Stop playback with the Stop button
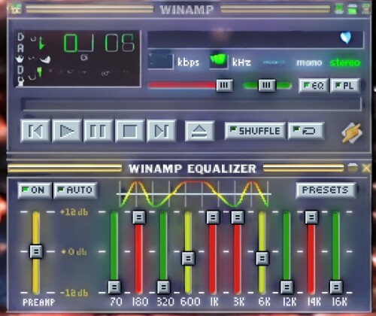Screen dimensions: 376x316 129,131
